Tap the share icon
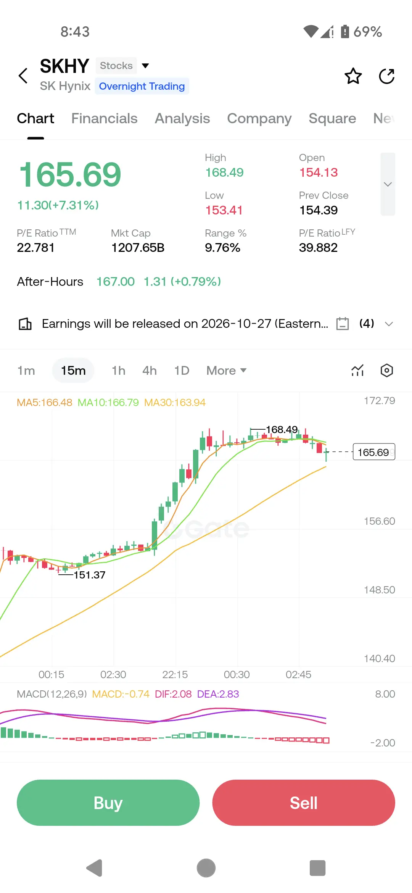Image resolution: width=412 pixels, height=893 pixels. pyautogui.click(x=386, y=76)
